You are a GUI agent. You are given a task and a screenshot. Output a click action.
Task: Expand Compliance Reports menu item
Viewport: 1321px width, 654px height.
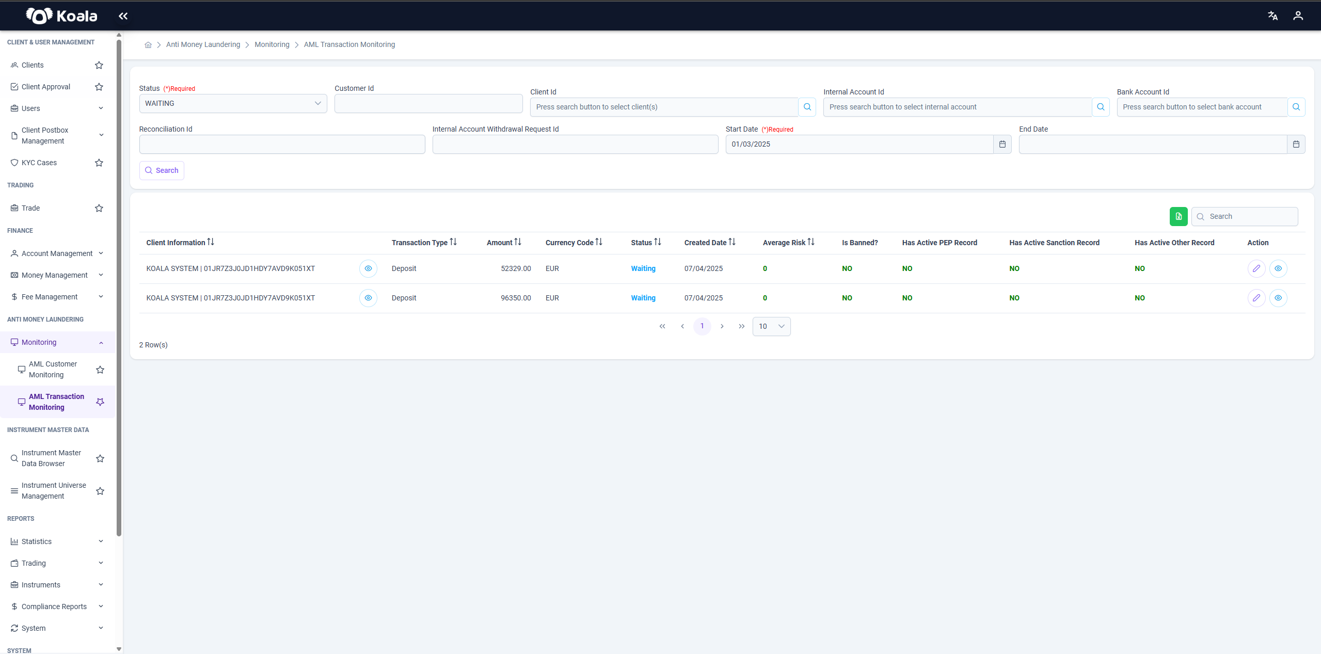[x=57, y=607]
